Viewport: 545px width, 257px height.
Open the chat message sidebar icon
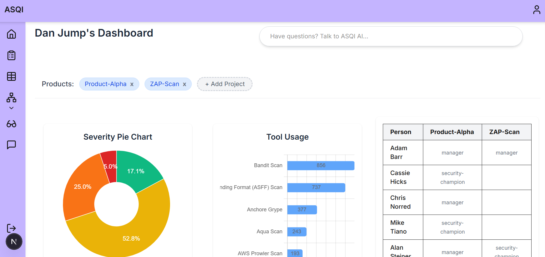(x=11, y=145)
